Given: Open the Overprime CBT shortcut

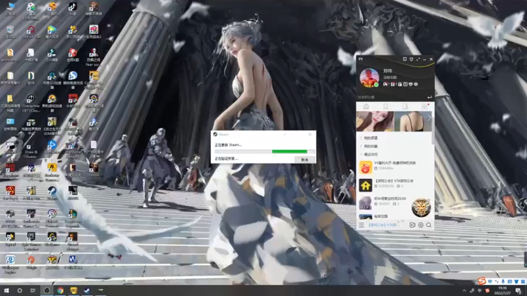Looking at the screenshot, I should [31, 103].
